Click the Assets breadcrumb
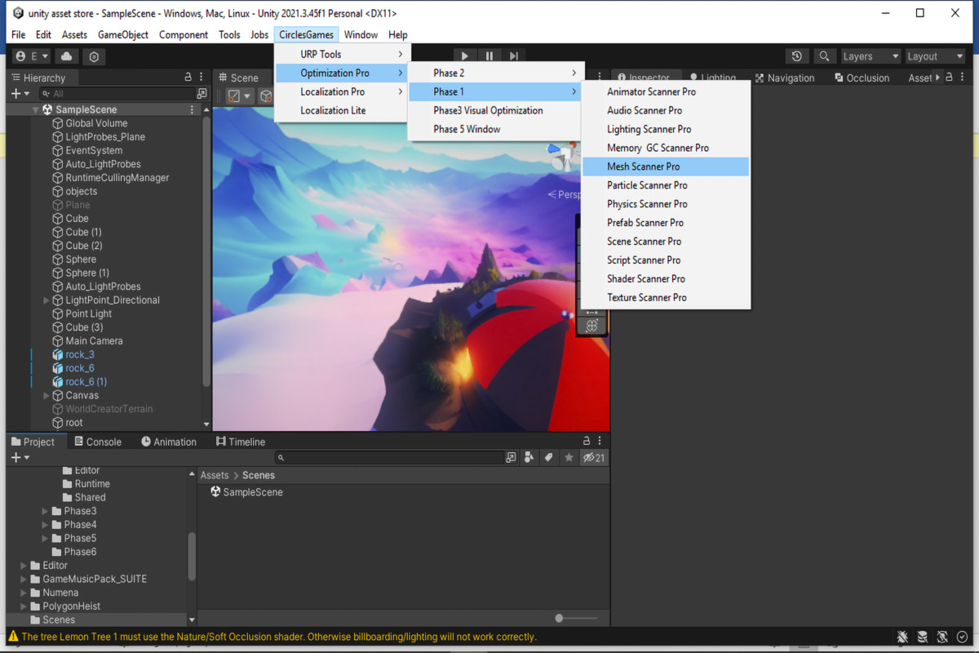 coord(215,475)
